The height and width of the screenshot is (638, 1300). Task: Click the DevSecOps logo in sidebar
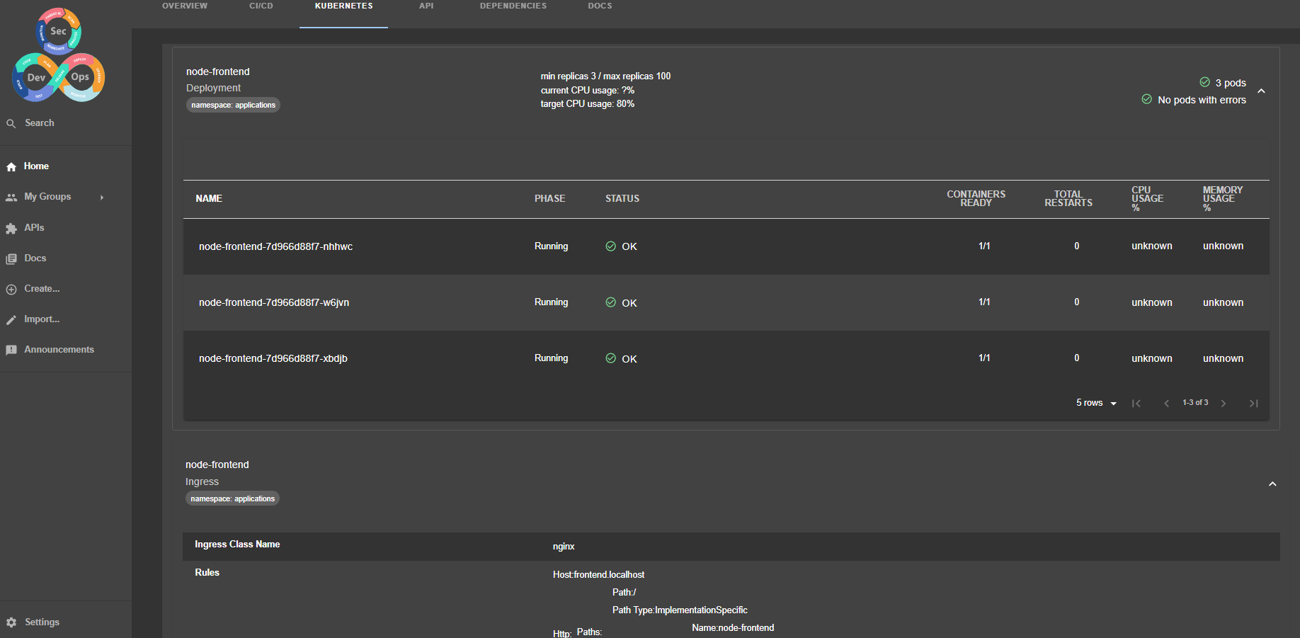pyautogui.click(x=59, y=55)
